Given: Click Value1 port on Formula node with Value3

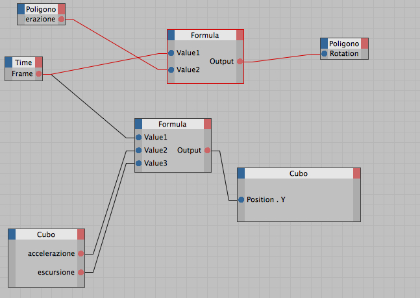Looking at the screenshot, I should (138, 138).
